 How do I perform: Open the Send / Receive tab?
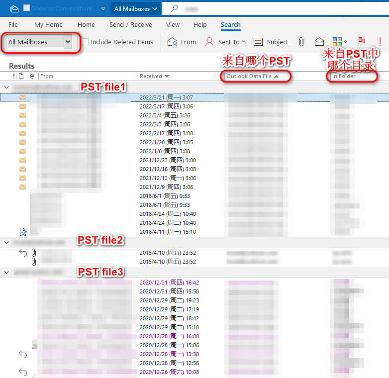(x=130, y=25)
